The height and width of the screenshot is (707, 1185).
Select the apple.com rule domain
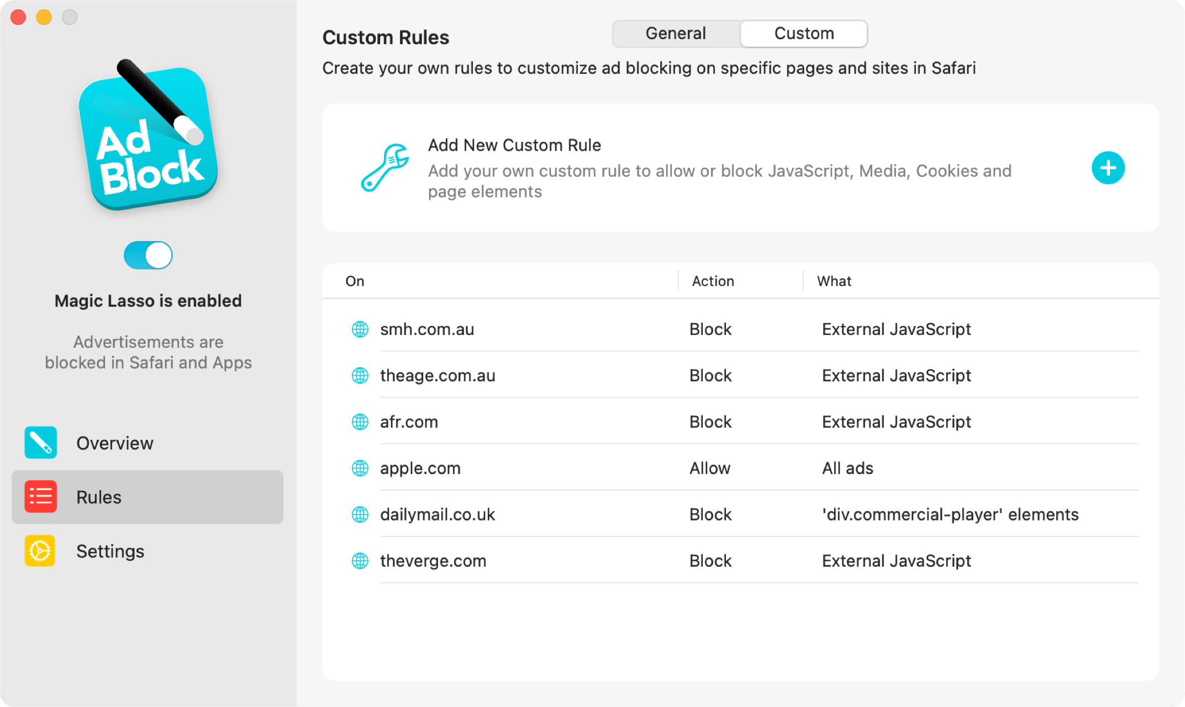(420, 468)
